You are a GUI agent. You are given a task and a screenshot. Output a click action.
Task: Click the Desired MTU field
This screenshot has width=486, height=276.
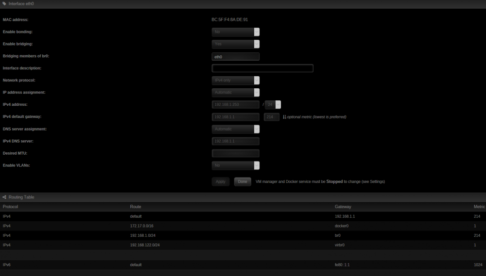(236, 153)
